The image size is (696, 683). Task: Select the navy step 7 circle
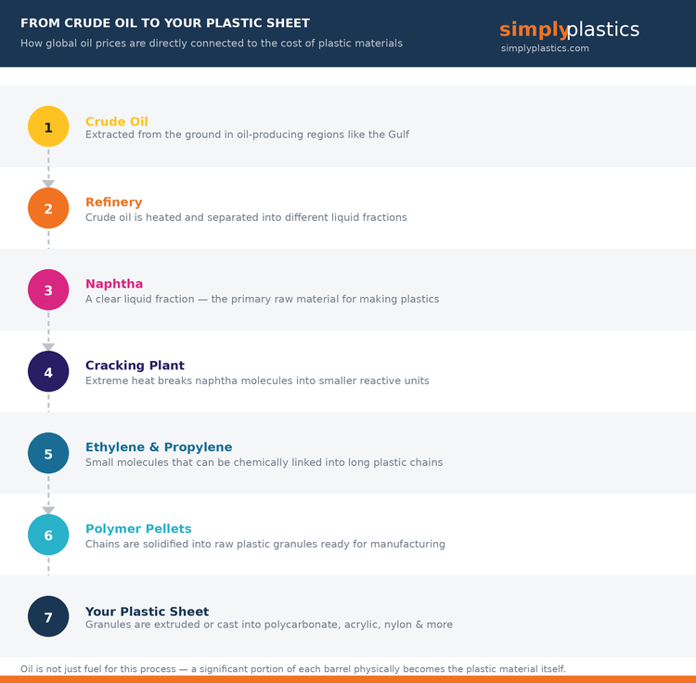click(48, 617)
